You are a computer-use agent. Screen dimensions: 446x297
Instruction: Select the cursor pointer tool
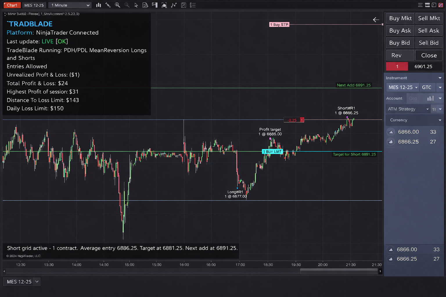136,5
